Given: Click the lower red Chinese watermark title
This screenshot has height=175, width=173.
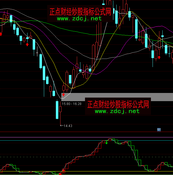Looking at the screenshot, I should [118, 104].
